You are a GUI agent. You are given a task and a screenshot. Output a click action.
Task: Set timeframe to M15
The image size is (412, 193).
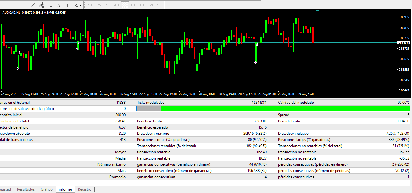pyautogui.click(x=107, y=5)
